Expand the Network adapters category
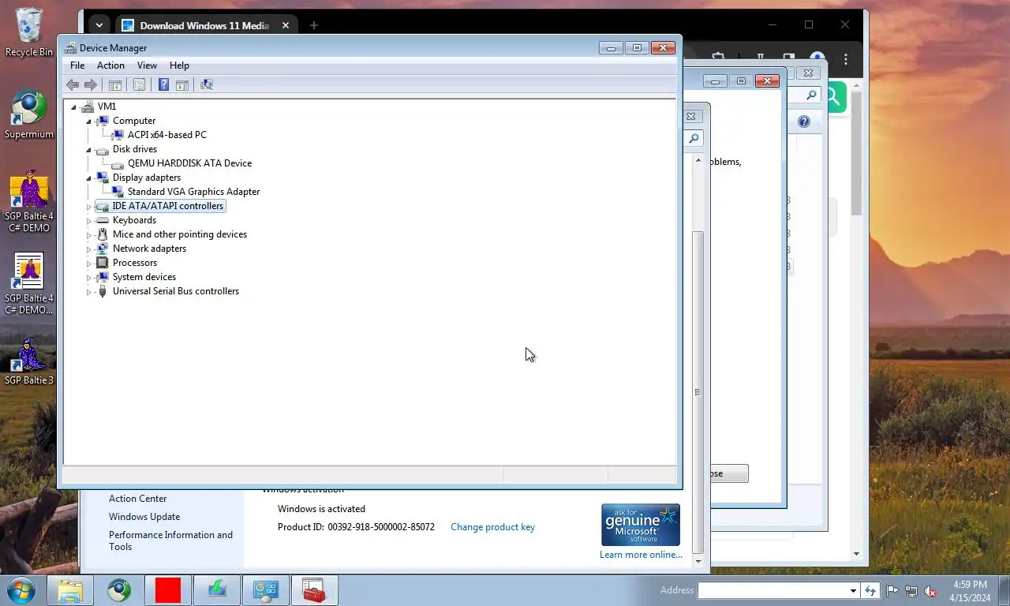This screenshot has width=1010, height=606. point(88,249)
